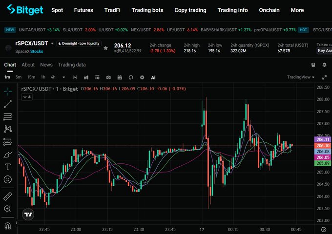Open the trading guide book icon
The height and width of the screenshot is (234, 332).
313,65
